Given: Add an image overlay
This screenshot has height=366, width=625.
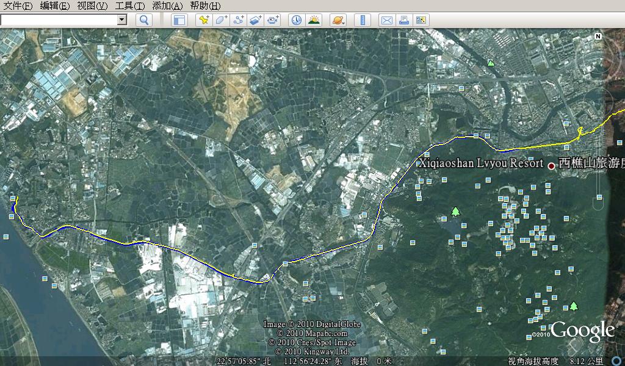Looking at the screenshot, I should (255, 20).
